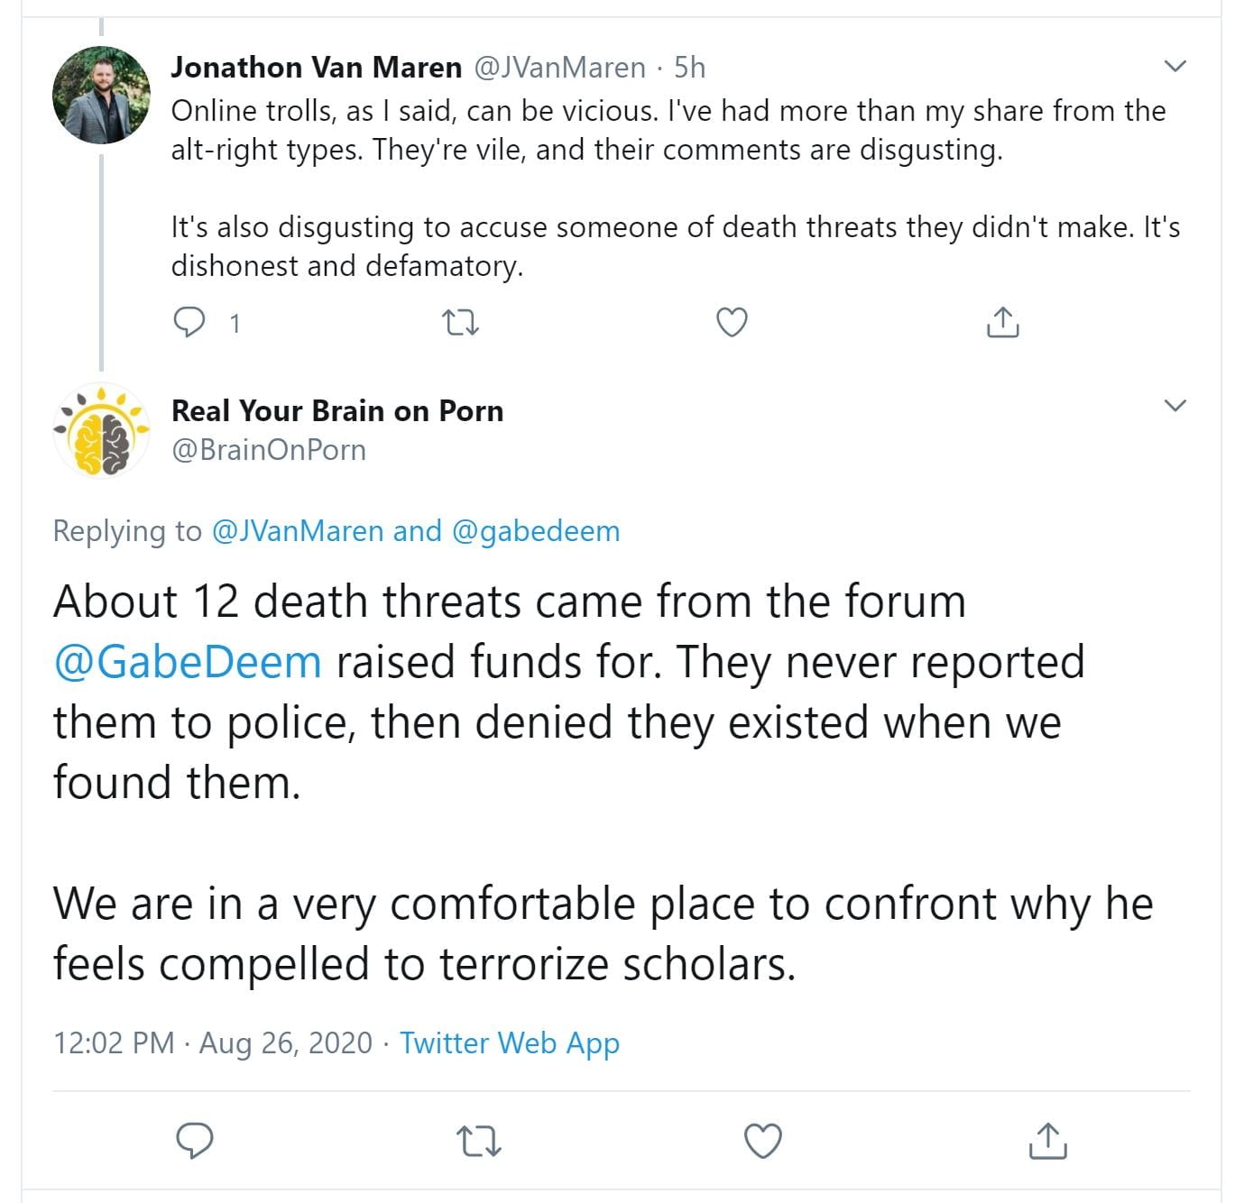Click the Jonathon Van Maren display name
Viewport: 1244px width, 1203px height.
[317, 68]
